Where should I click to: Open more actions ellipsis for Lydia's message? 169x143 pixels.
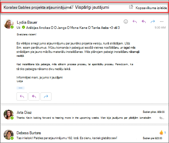click(x=162, y=21)
